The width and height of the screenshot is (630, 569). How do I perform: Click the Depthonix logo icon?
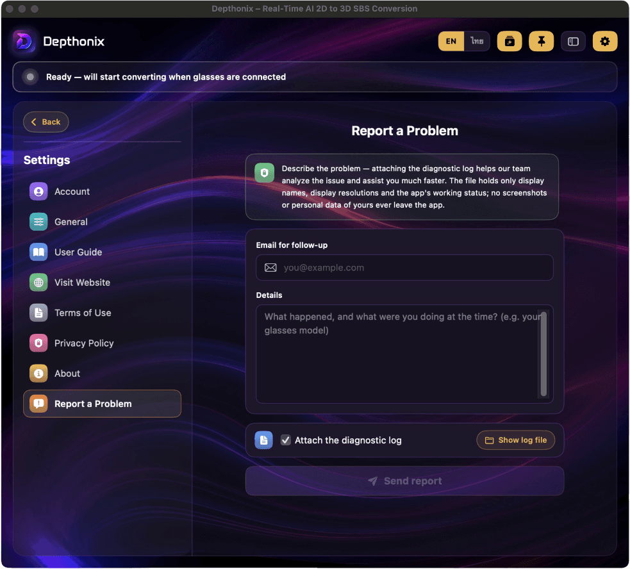pyautogui.click(x=23, y=42)
